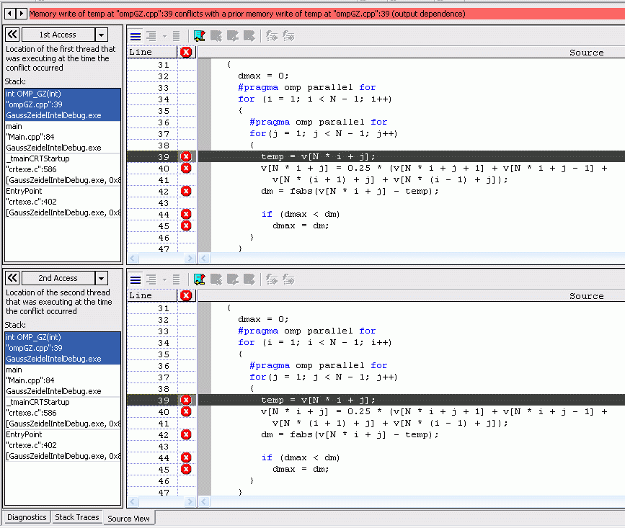Click error marker on line 45 in 1st Access
The width and height of the screenshot is (625, 528).
(x=186, y=225)
